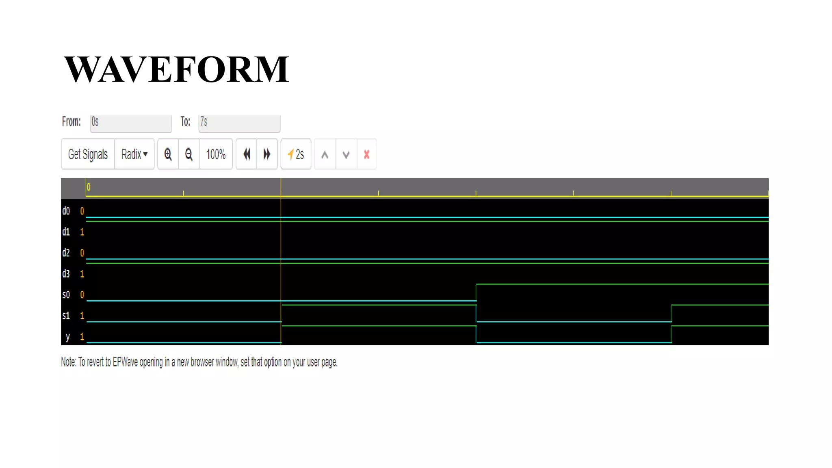This screenshot has height=468, width=832.
Task: Reset zoom with the 100% button
Action: 216,154
